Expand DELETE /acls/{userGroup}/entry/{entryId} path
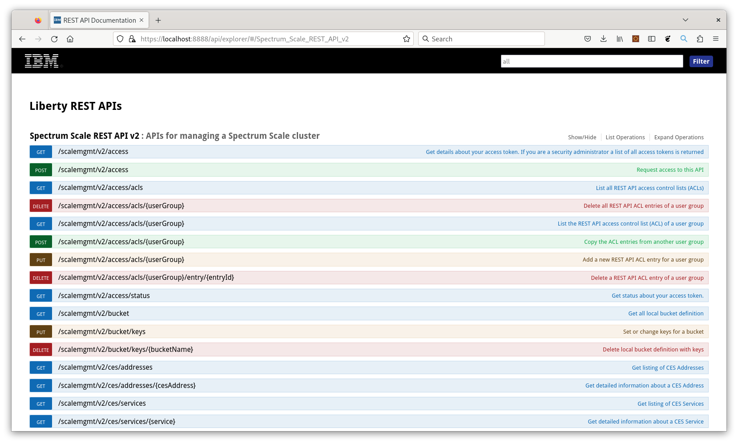The image size is (738, 444). [x=146, y=278]
